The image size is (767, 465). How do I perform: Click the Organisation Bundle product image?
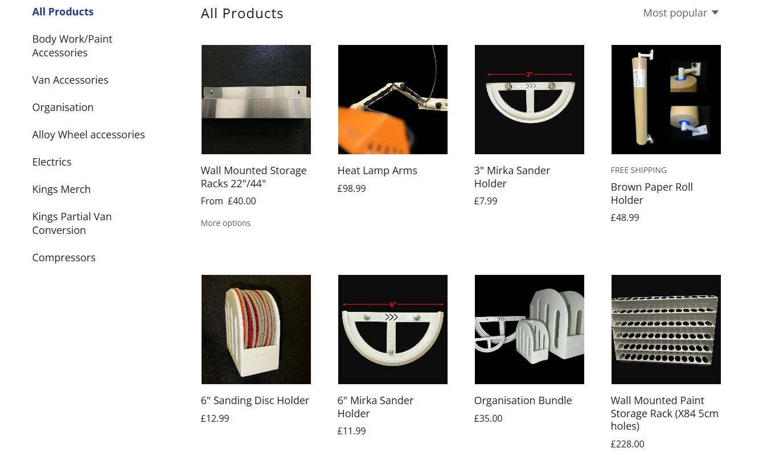(530, 330)
